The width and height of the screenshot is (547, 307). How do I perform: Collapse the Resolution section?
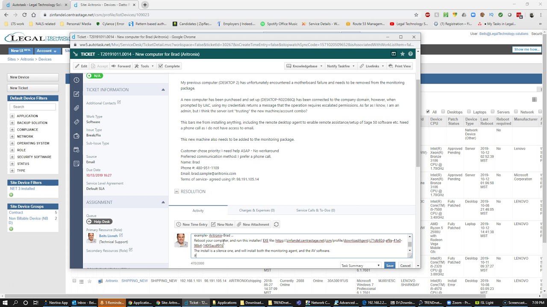pyautogui.click(x=176, y=191)
